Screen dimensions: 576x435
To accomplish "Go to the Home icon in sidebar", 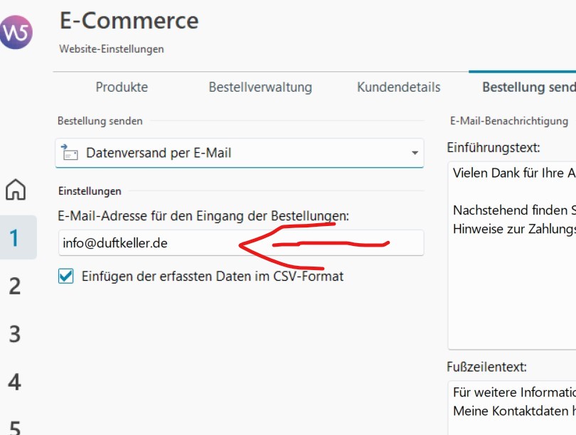I will tap(16, 190).
